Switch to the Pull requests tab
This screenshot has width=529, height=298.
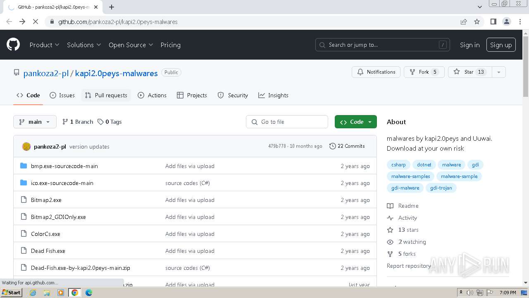[x=106, y=95]
